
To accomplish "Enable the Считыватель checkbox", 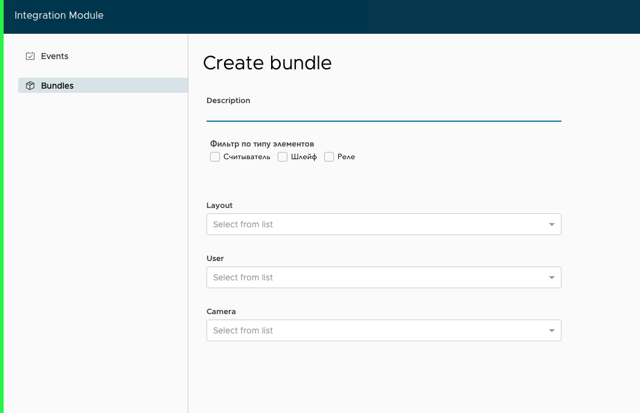I will pos(215,157).
